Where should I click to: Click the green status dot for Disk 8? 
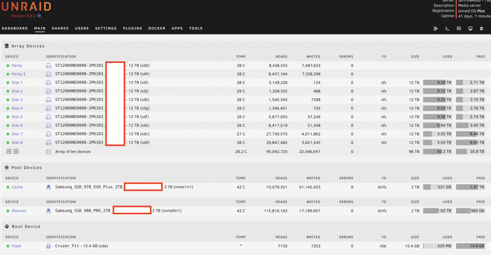tap(8, 142)
